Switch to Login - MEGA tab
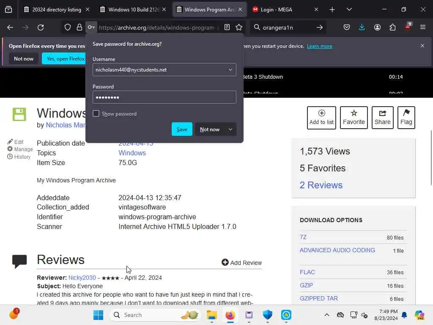This screenshot has height=325, width=433. point(285,10)
